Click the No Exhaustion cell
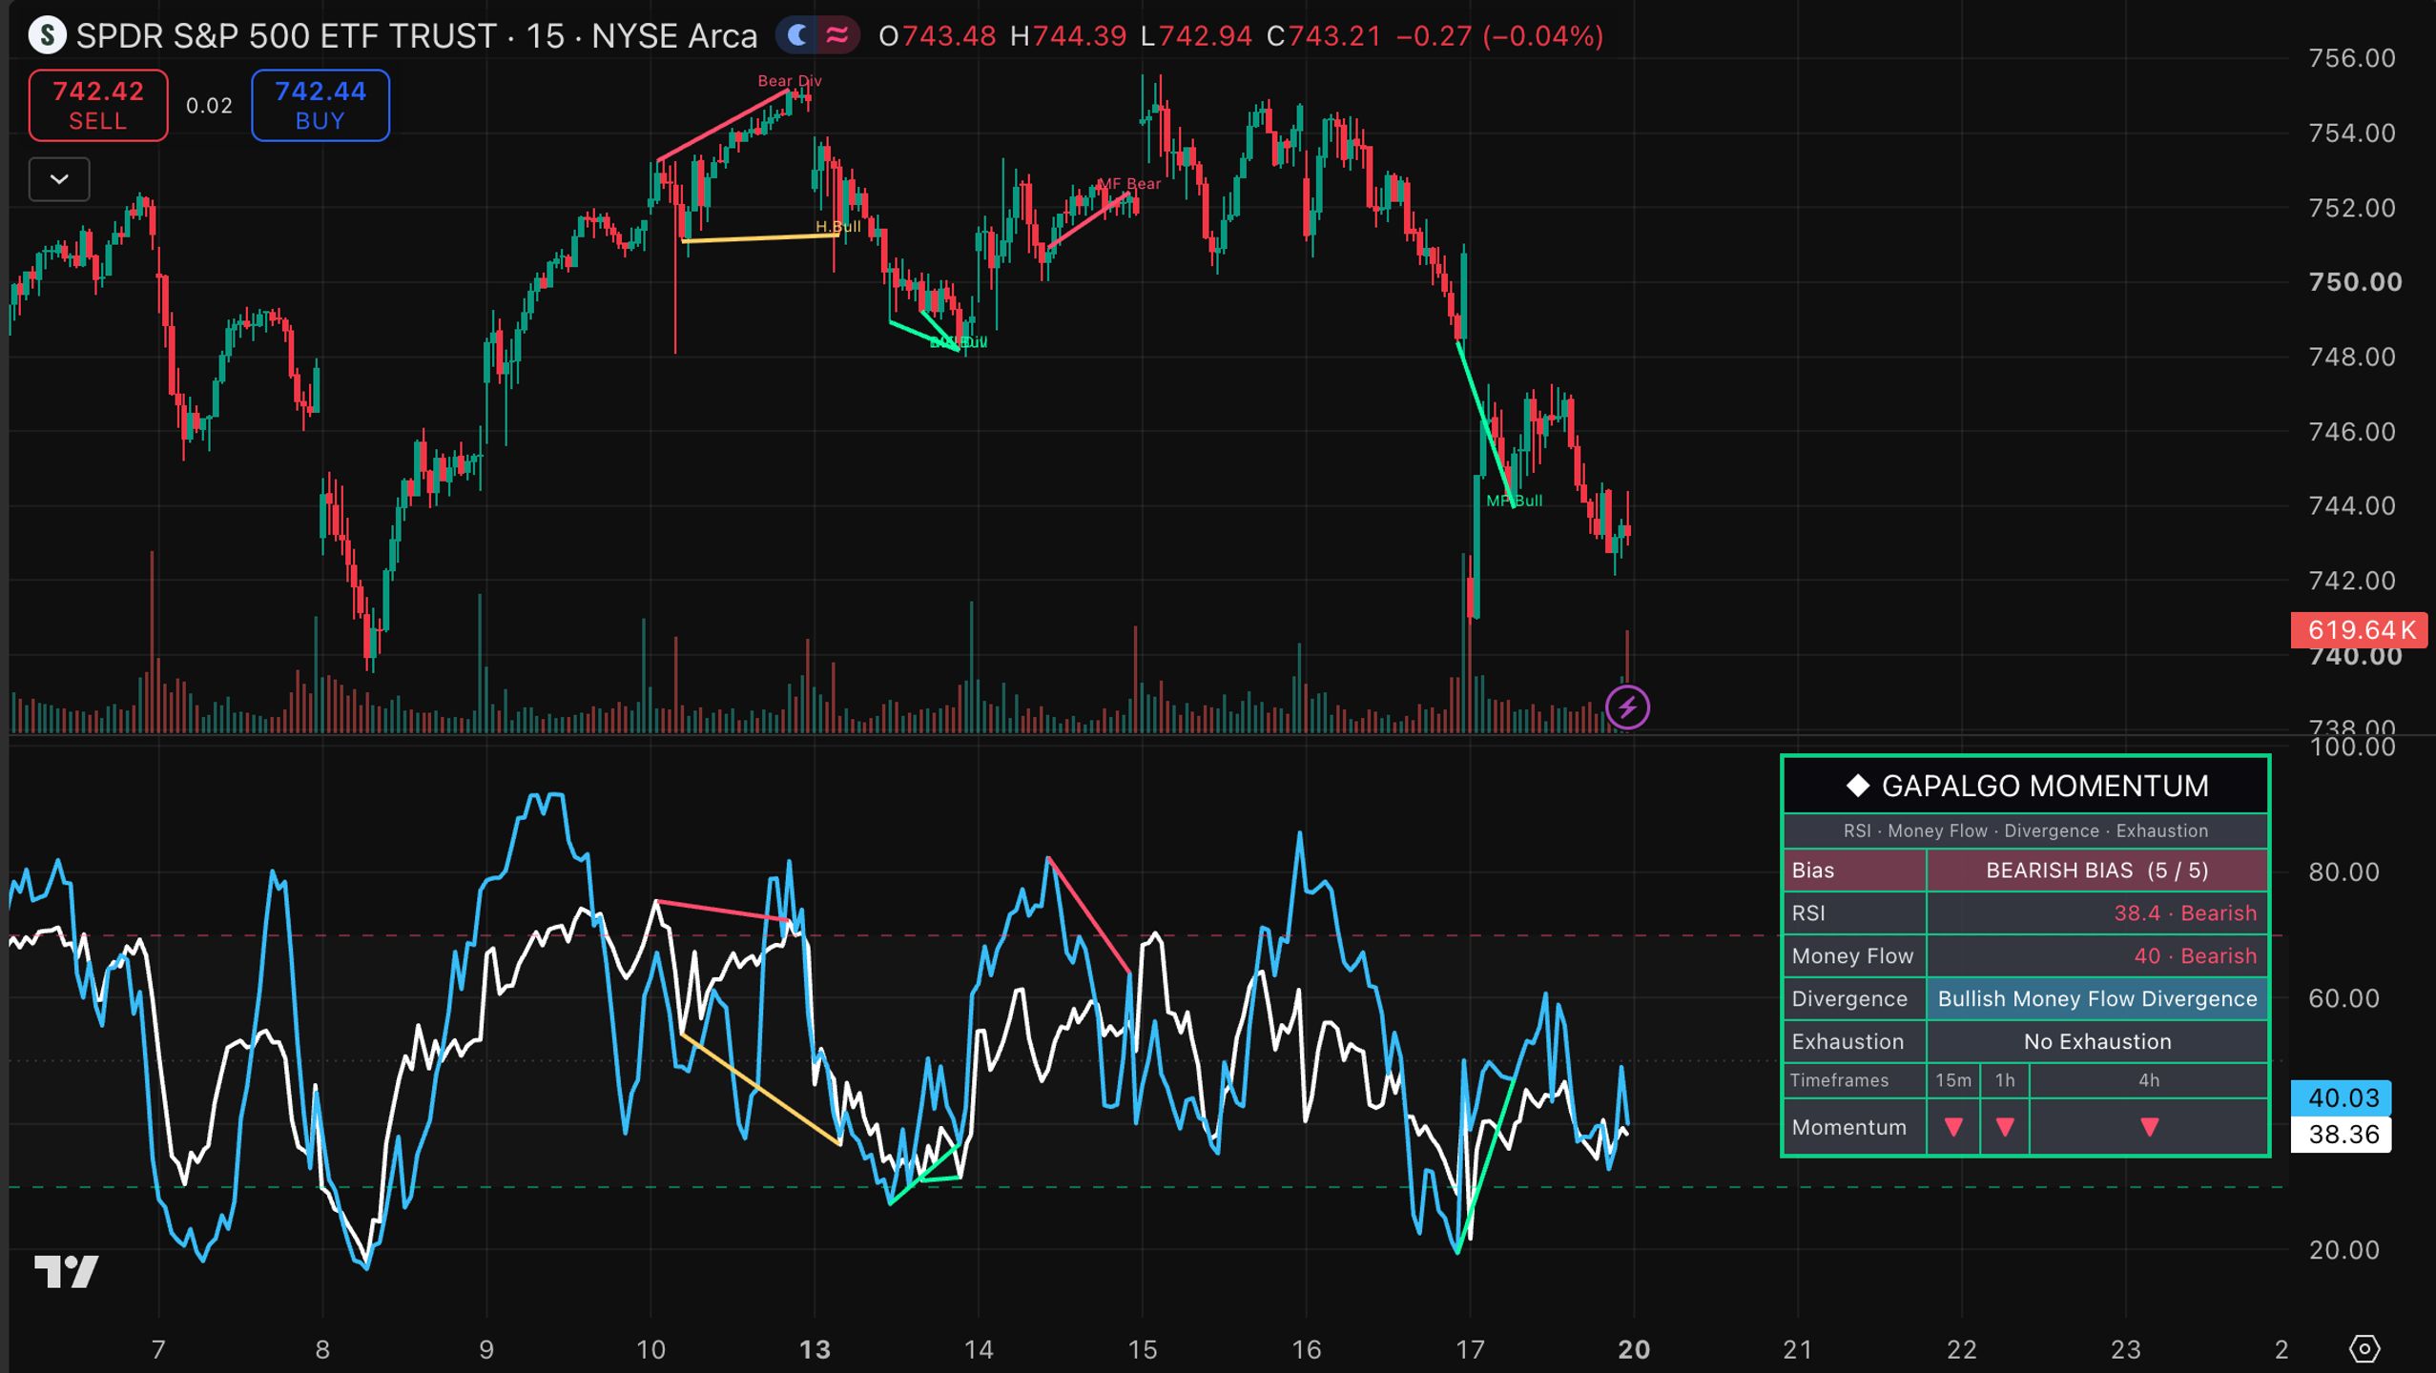 click(x=2097, y=1042)
